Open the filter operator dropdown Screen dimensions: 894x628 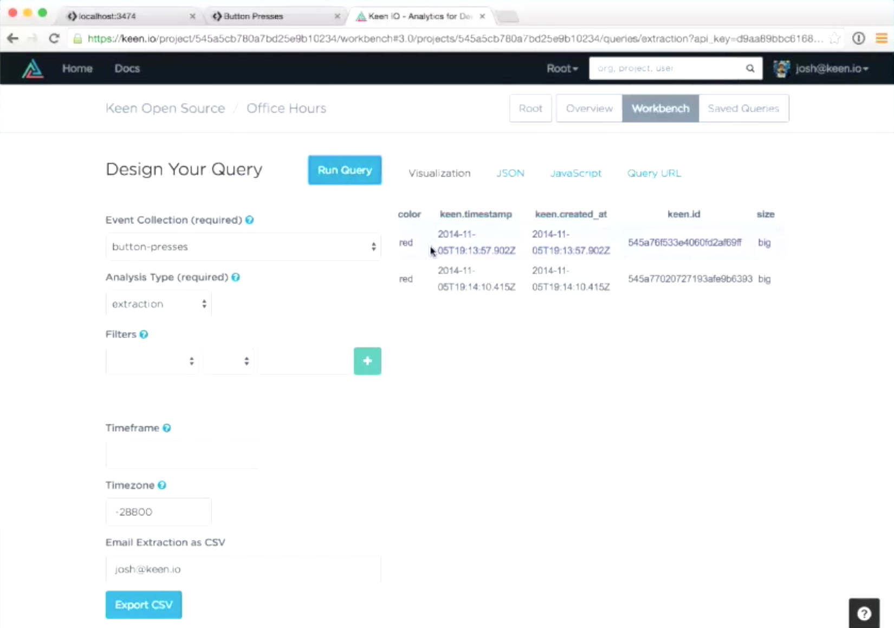(x=228, y=361)
